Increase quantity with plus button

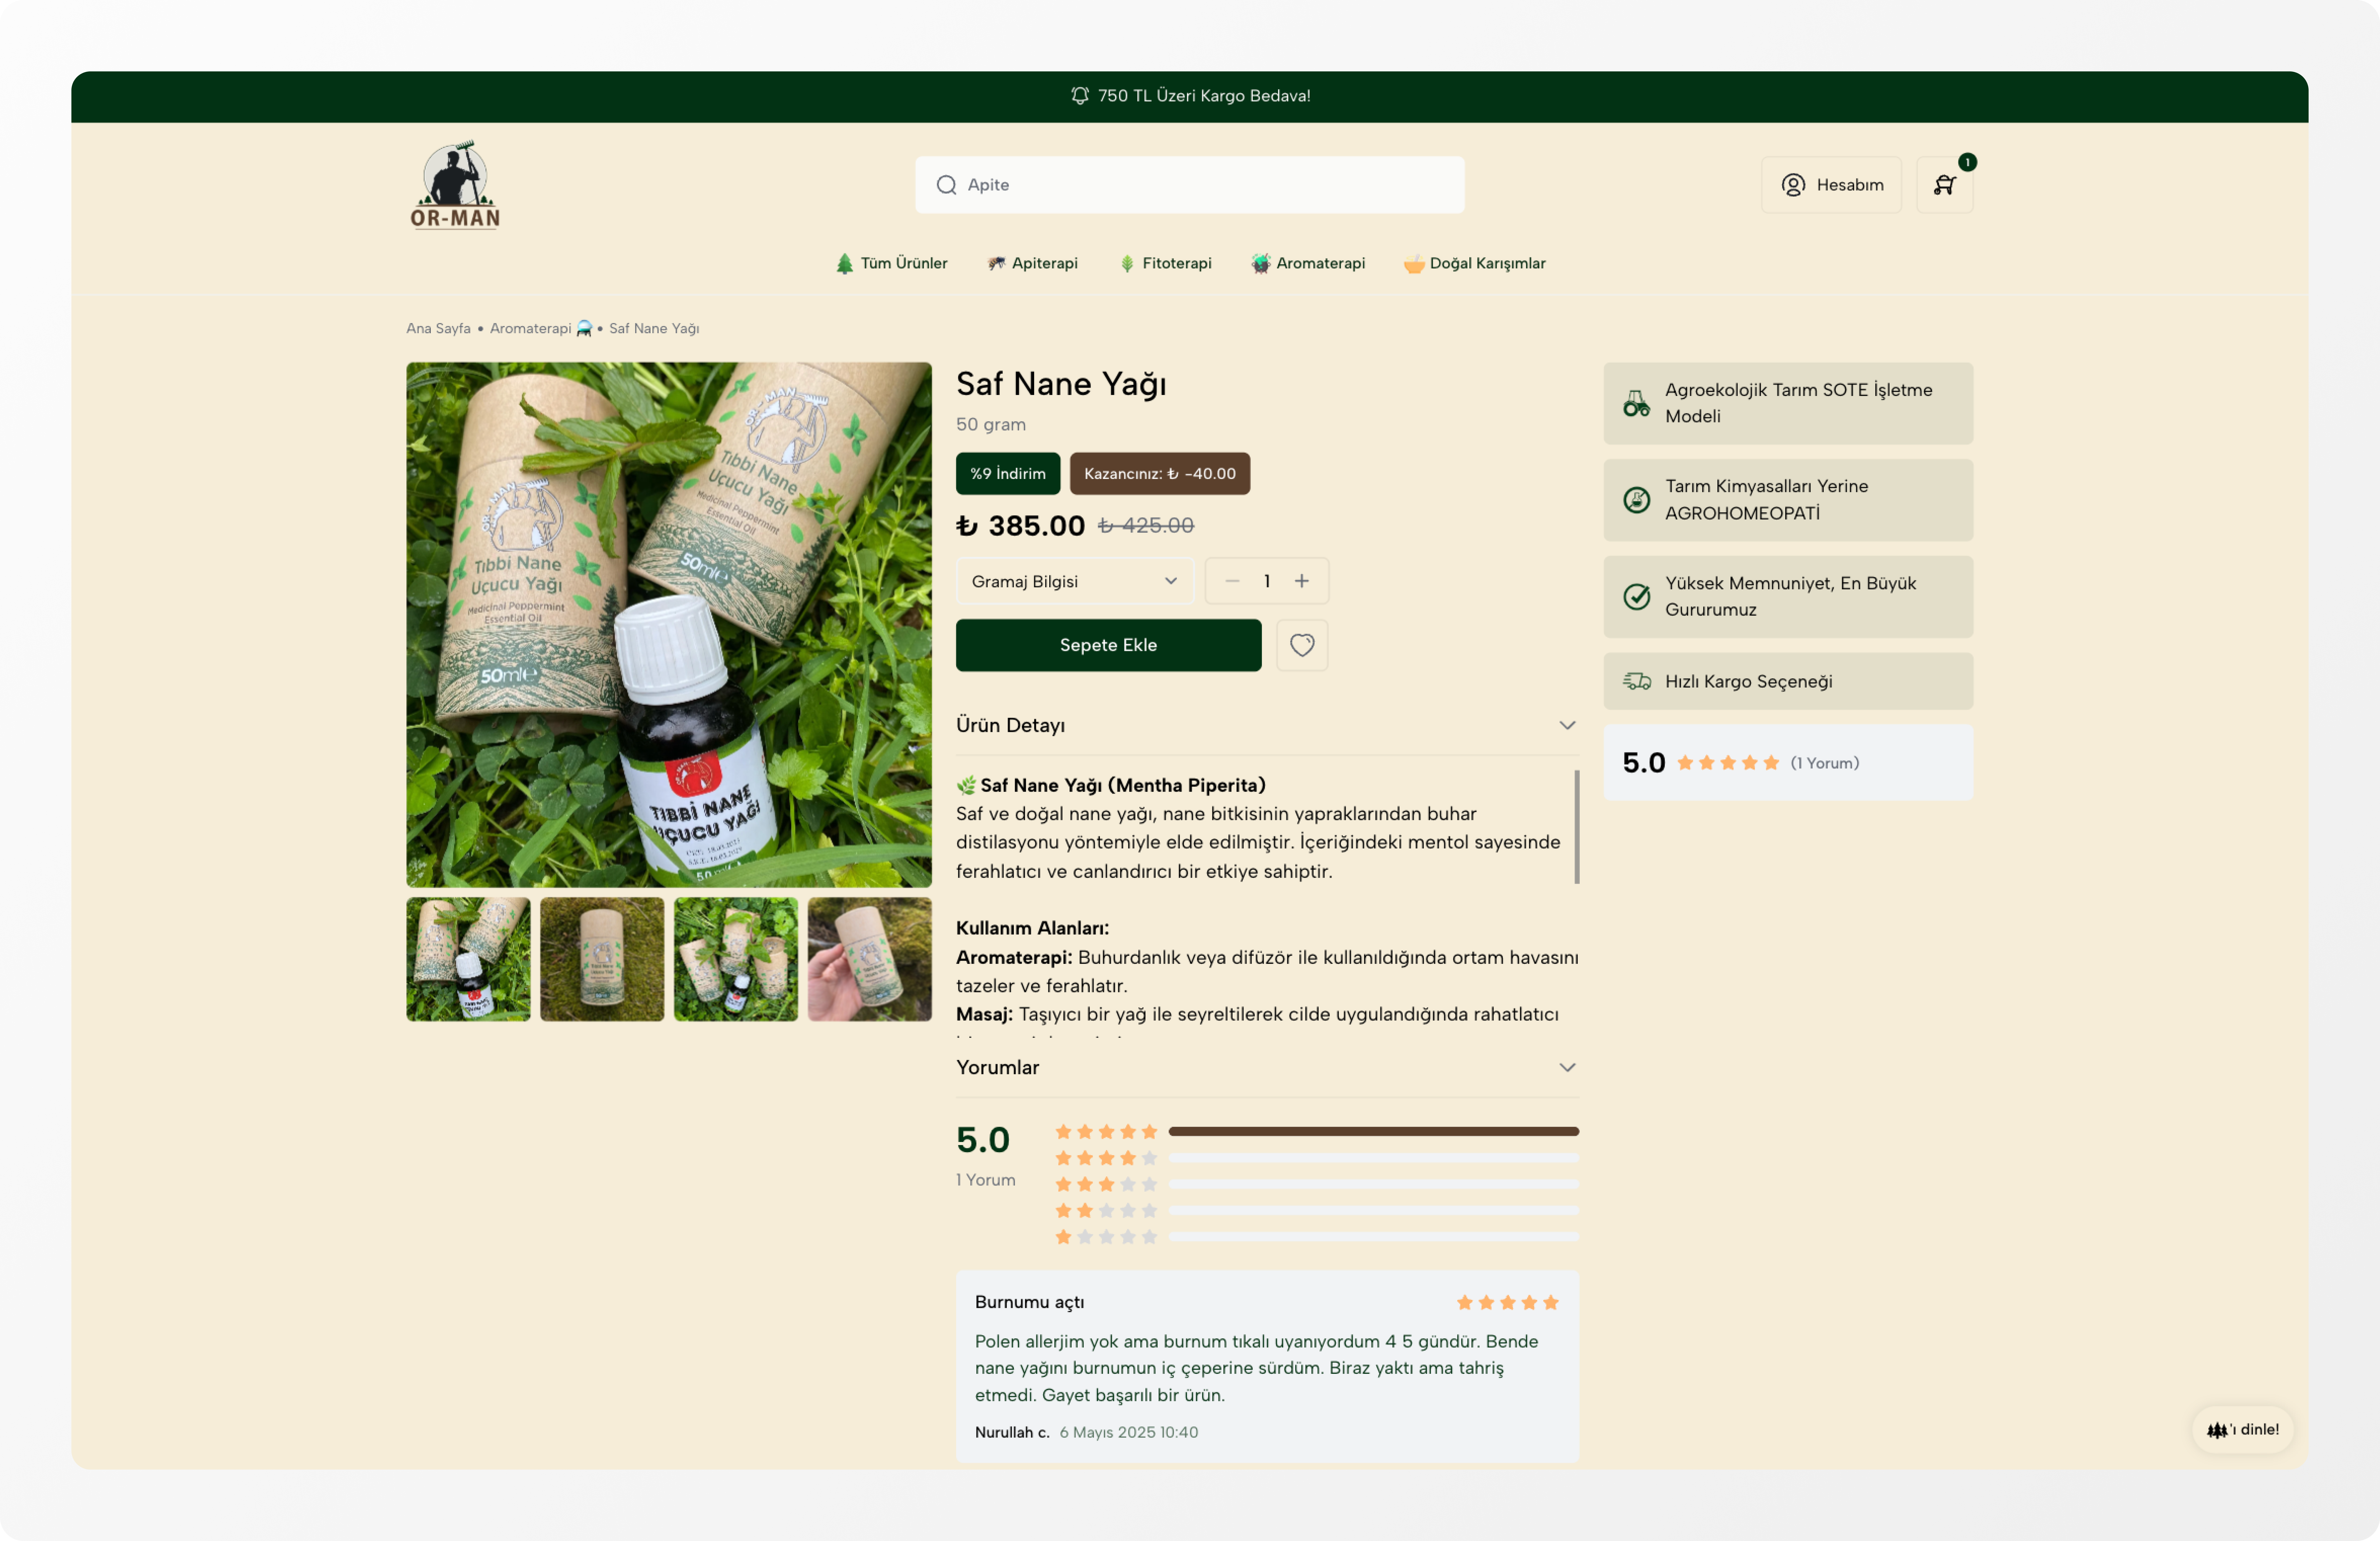click(1301, 581)
